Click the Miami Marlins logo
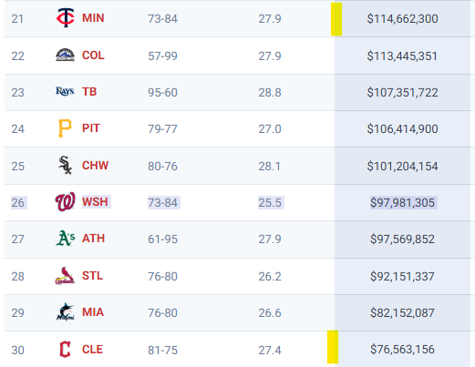The width and height of the screenshot is (475, 367). [x=65, y=311]
